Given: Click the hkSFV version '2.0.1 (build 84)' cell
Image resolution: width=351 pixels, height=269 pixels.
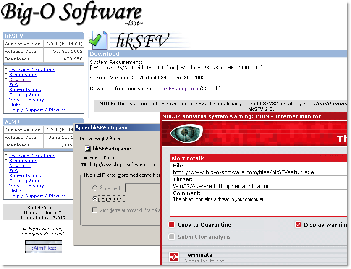Looking at the screenshot, I should 64,44.
